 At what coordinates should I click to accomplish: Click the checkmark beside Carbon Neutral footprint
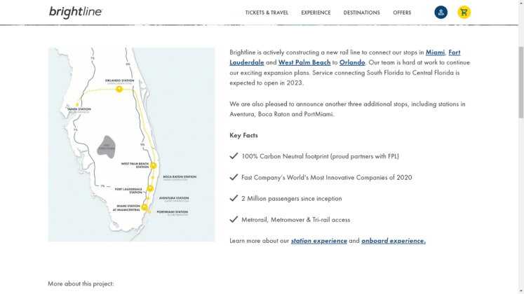point(234,156)
